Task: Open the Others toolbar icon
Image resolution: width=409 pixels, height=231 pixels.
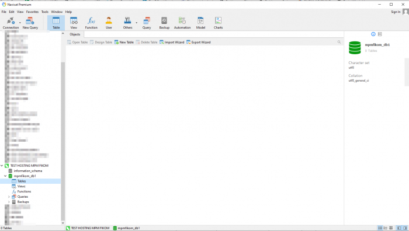Action: [x=127, y=23]
